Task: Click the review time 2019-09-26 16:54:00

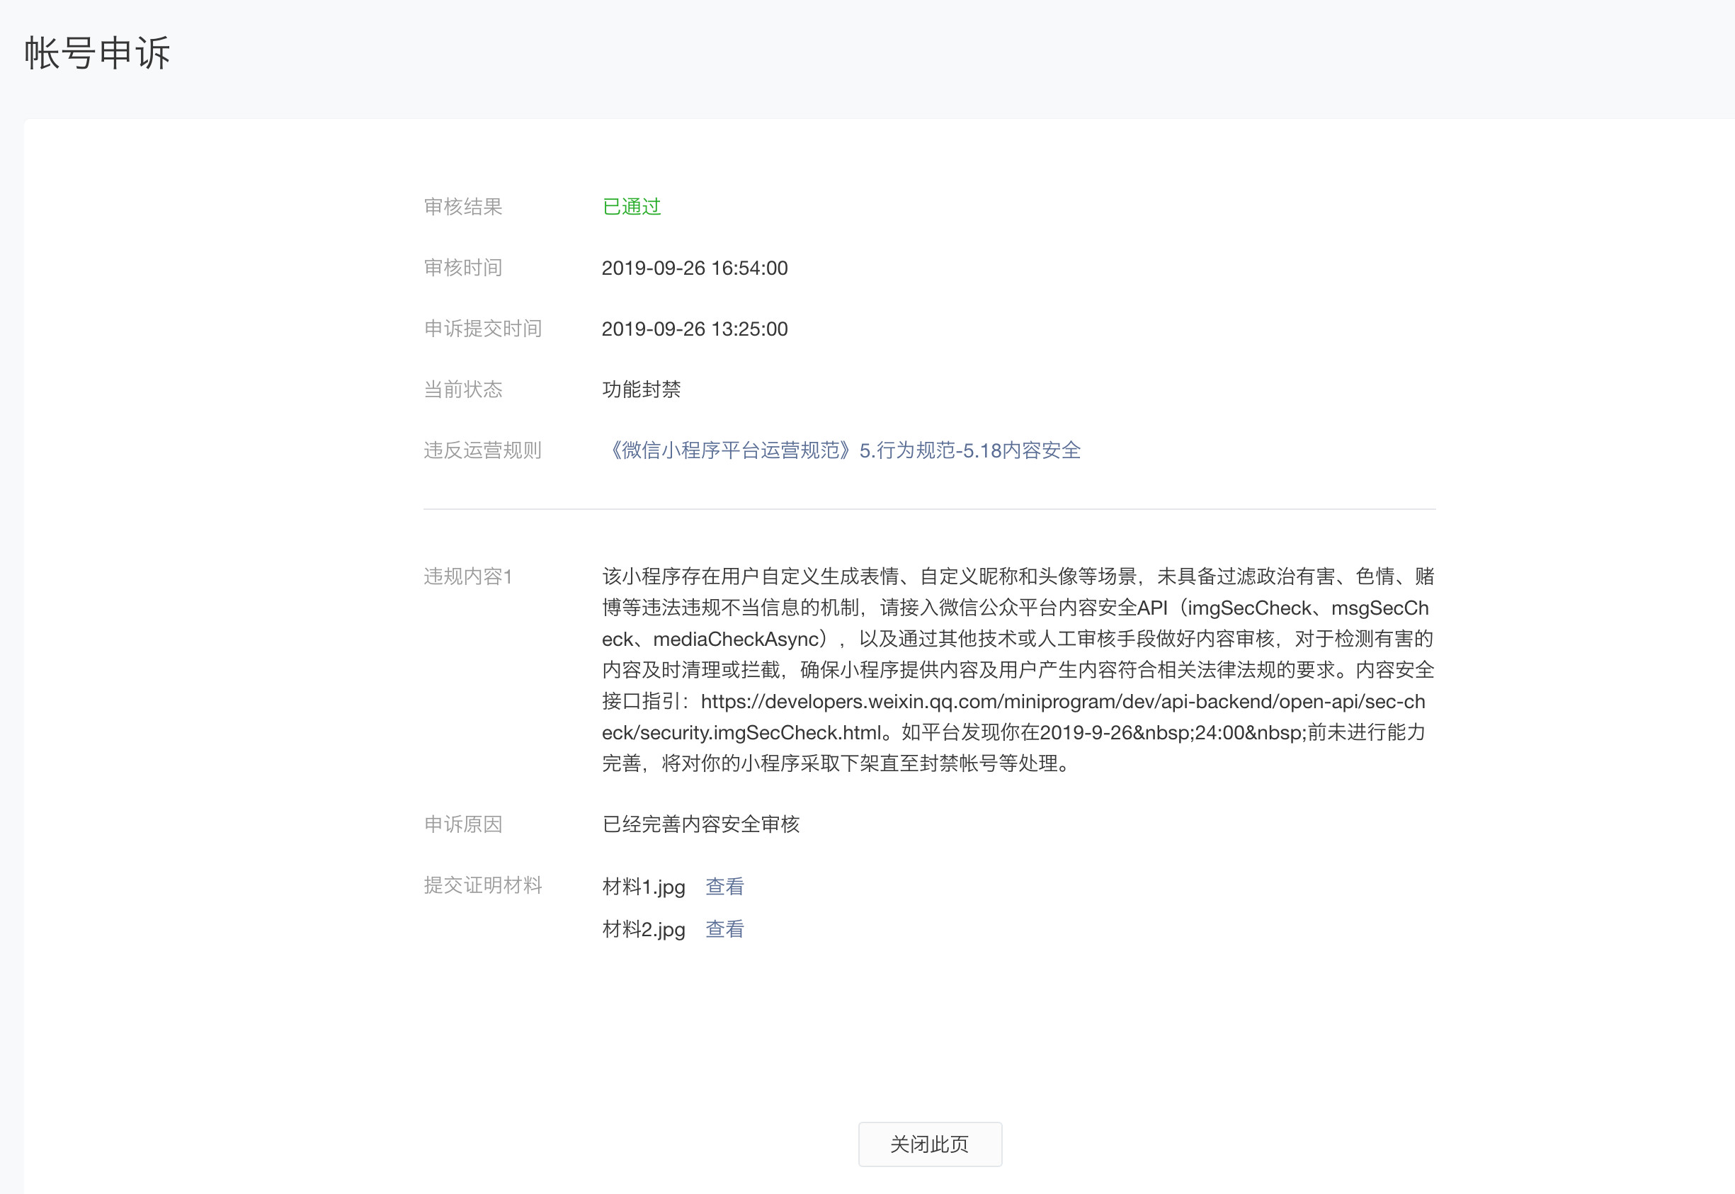Action: (x=694, y=268)
